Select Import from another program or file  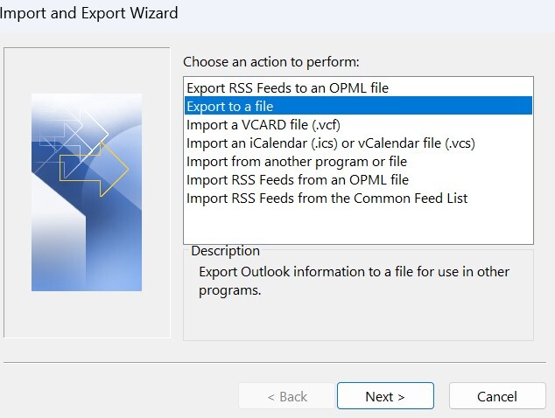coord(296,161)
